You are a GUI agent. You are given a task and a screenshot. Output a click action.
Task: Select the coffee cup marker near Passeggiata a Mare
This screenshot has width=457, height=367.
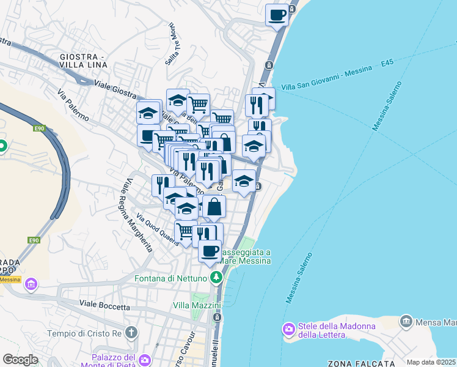click(x=210, y=253)
